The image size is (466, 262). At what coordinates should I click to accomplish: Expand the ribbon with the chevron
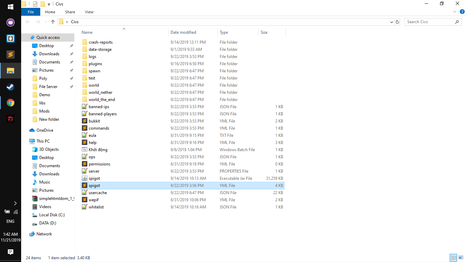tap(455, 12)
